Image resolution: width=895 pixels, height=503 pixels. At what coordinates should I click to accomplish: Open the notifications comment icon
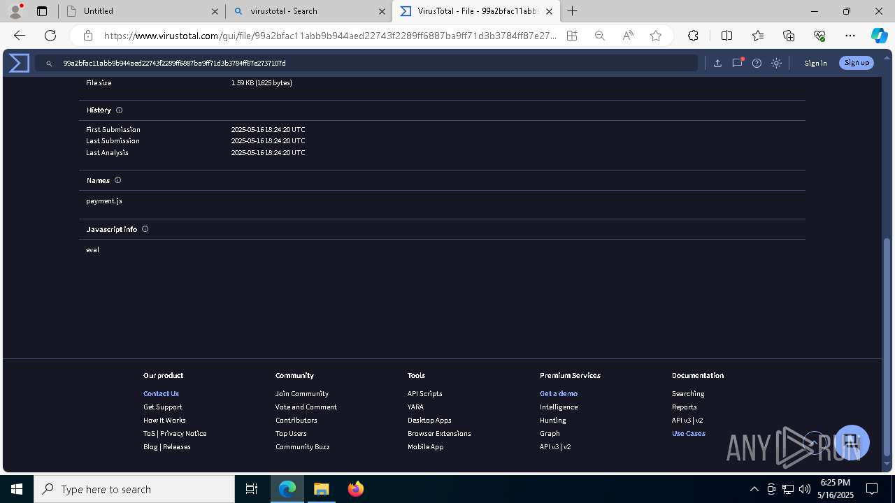[x=737, y=63]
